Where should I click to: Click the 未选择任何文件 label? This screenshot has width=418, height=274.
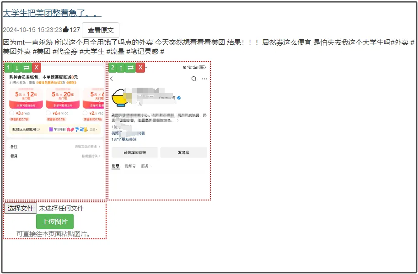tap(61, 208)
